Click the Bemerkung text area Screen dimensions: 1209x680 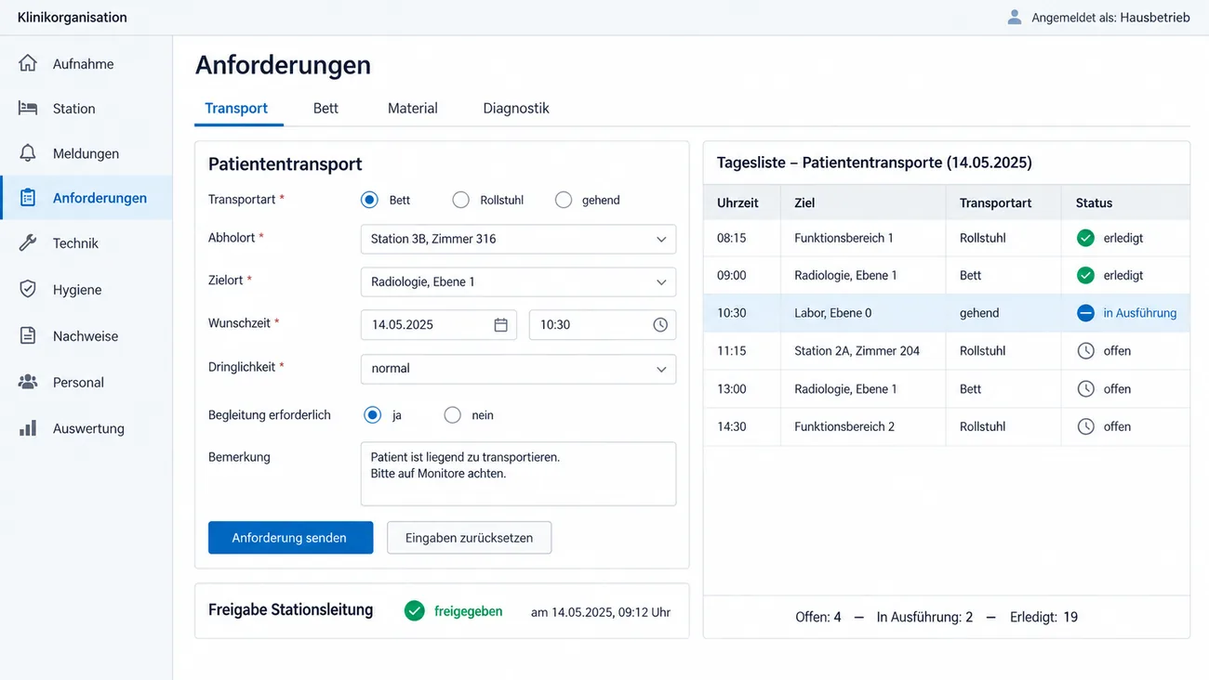518,474
